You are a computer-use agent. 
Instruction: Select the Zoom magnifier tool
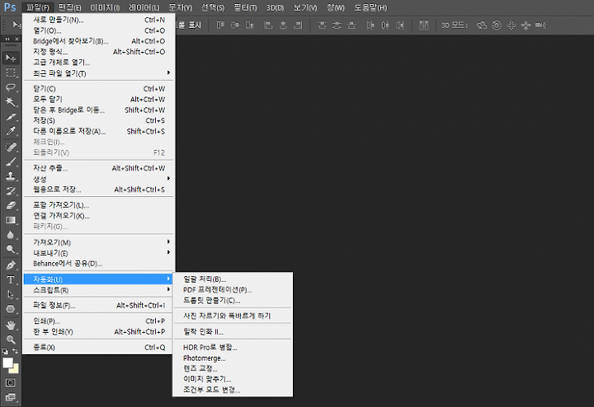click(x=11, y=339)
